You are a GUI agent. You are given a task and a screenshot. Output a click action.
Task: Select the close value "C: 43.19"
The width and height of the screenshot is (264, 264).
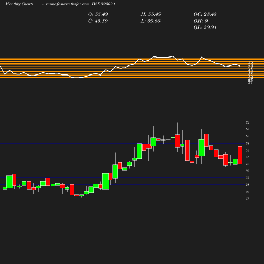(x=98, y=21)
